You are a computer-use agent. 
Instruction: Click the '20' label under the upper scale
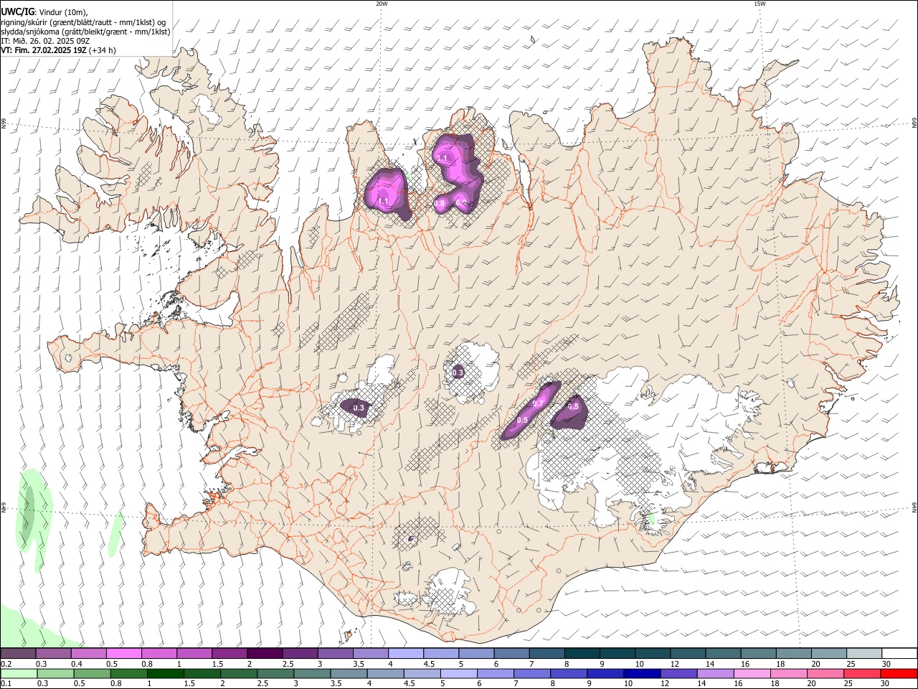[815, 664]
